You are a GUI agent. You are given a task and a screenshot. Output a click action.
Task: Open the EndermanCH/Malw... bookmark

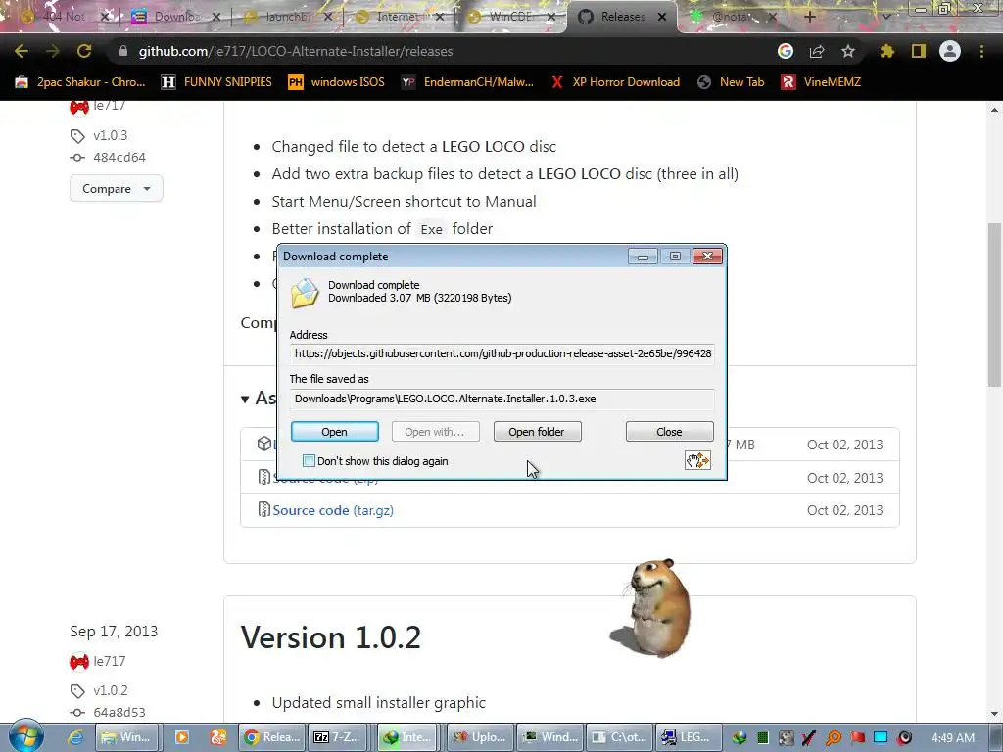(467, 82)
